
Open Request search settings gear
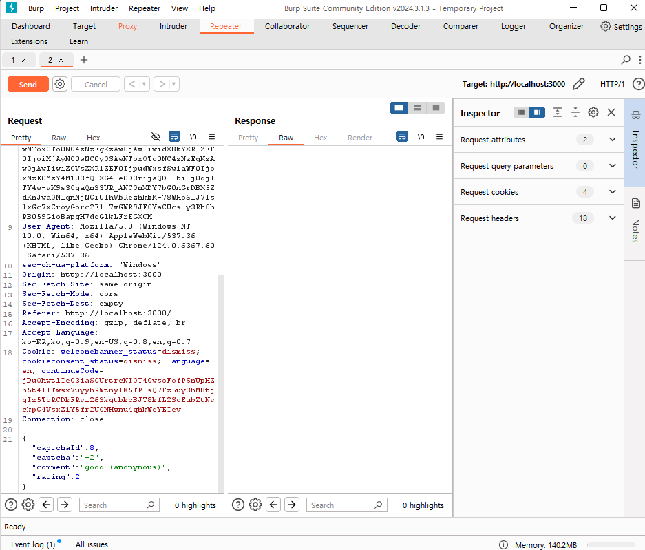(x=28, y=505)
